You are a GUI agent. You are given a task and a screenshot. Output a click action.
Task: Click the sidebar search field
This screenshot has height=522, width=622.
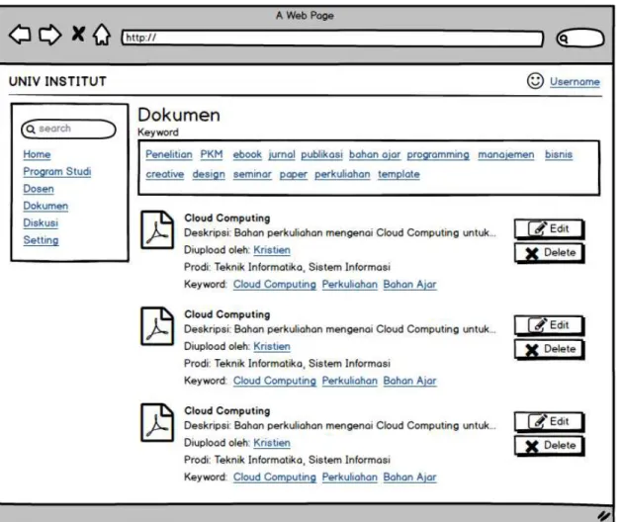pyautogui.click(x=68, y=129)
